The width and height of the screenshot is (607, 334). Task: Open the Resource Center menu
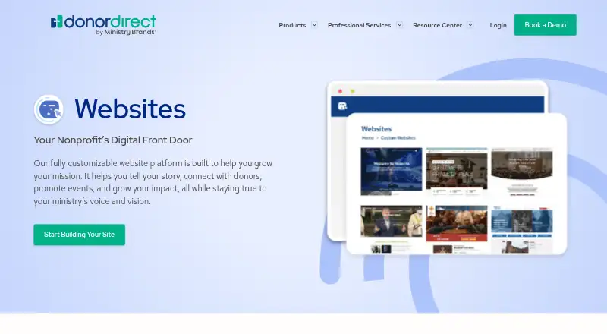tap(438, 25)
